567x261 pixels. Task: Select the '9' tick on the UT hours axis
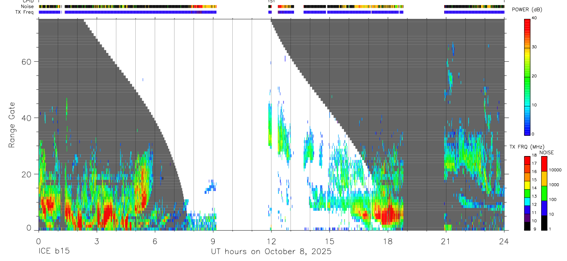pyautogui.click(x=213, y=241)
